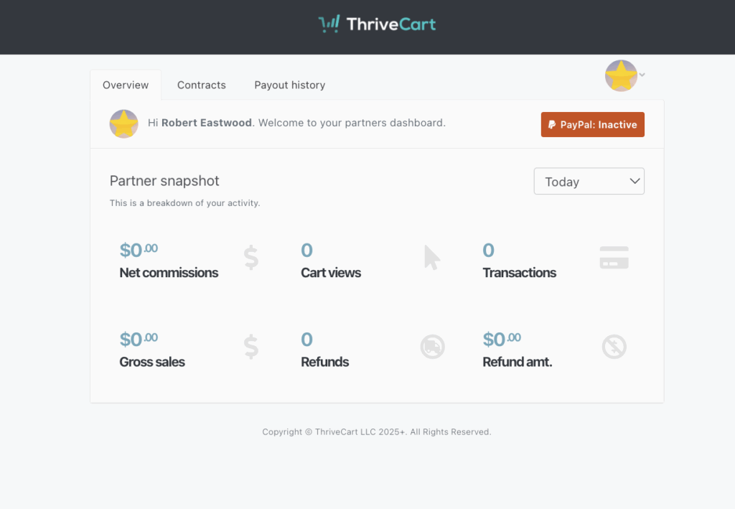Image resolution: width=735 pixels, height=509 pixels.
Task: Click the Refund amt. $0.00 value
Action: [502, 339]
